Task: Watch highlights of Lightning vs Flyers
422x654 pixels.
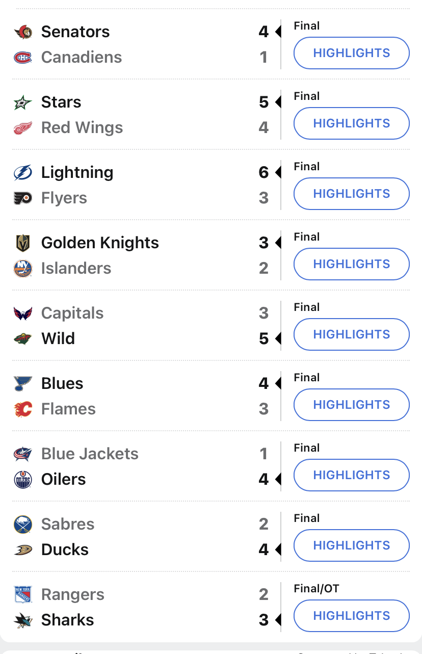Action: click(352, 194)
